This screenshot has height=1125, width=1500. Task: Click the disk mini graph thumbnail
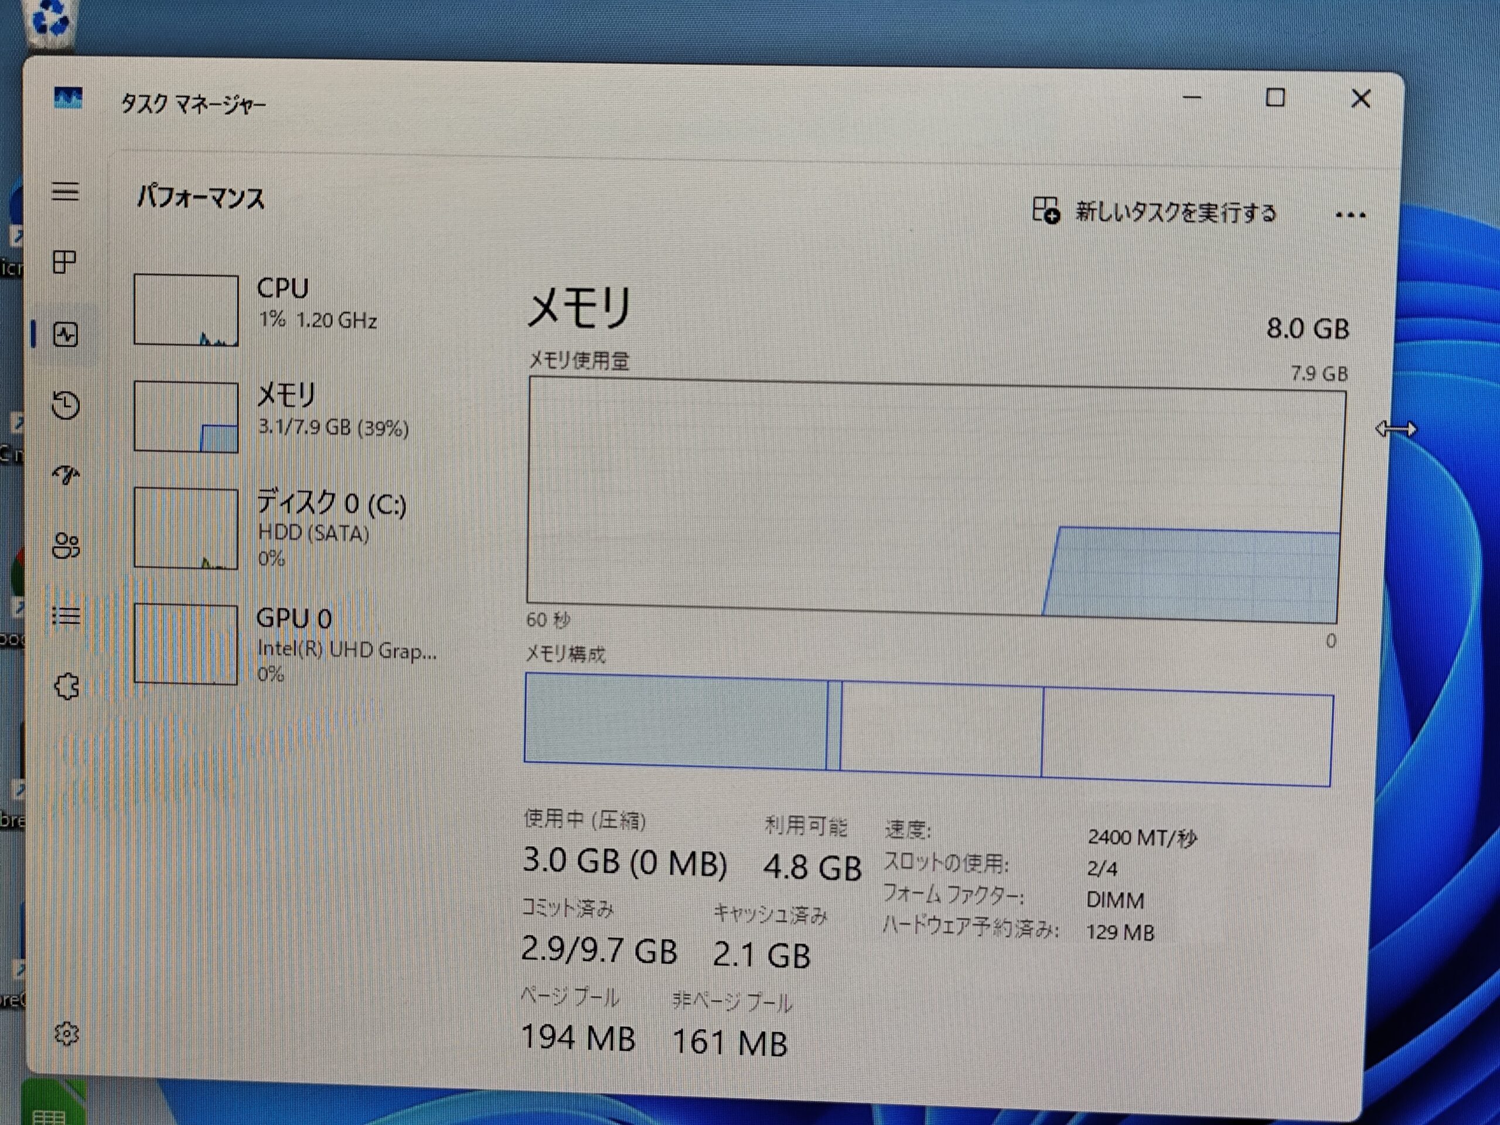pyautogui.click(x=186, y=529)
